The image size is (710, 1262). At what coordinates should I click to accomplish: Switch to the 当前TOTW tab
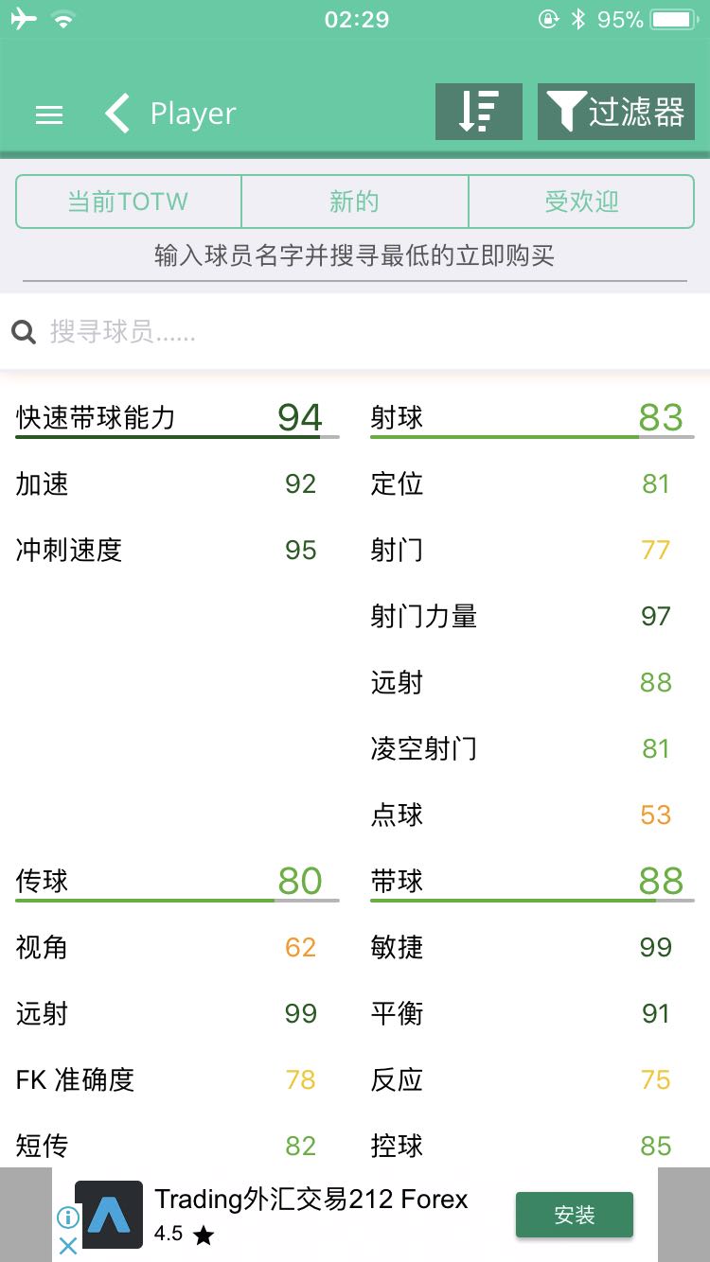point(128,202)
